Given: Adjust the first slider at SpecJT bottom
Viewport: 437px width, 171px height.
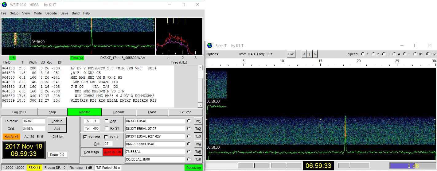Looking at the screenshot, I should click(253, 165).
